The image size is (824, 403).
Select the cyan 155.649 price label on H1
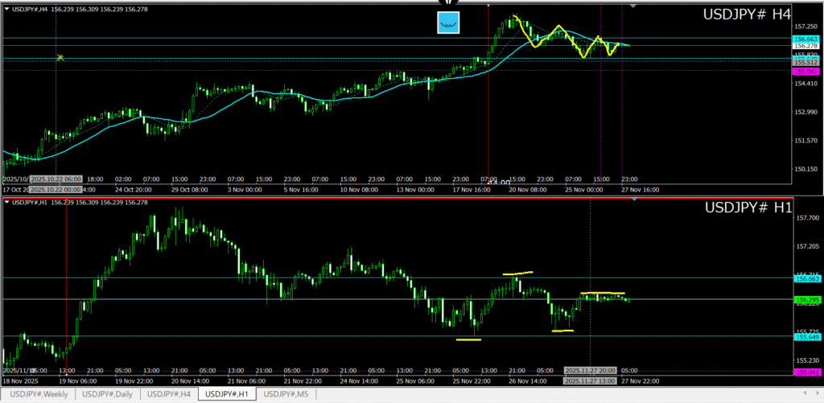(x=805, y=336)
